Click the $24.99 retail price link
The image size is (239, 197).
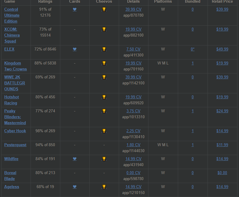coord(222,111)
